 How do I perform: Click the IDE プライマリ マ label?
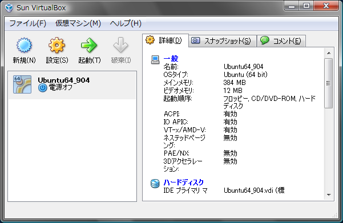click(185, 190)
